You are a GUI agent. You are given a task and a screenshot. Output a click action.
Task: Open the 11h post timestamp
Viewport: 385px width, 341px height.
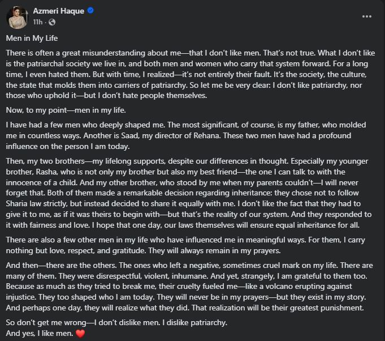(37, 22)
